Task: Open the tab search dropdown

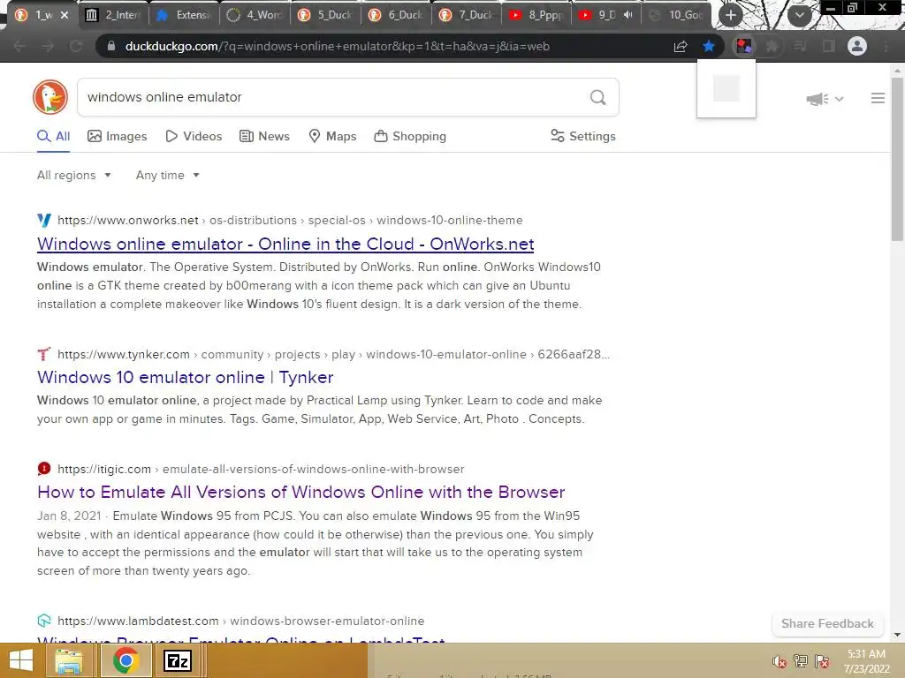Action: (x=799, y=15)
